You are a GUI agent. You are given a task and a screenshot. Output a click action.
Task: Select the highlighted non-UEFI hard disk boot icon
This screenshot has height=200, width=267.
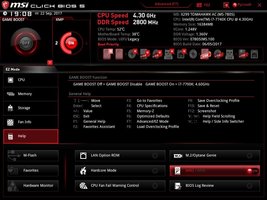119,54
